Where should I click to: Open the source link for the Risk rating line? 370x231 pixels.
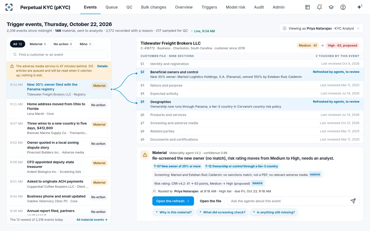pyautogui.click(x=257, y=183)
